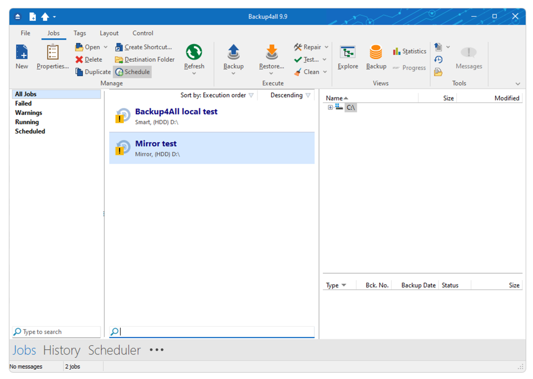Open the Sort by Execution order dropdown
The width and height of the screenshot is (533, 379).
tap(217, 95)
